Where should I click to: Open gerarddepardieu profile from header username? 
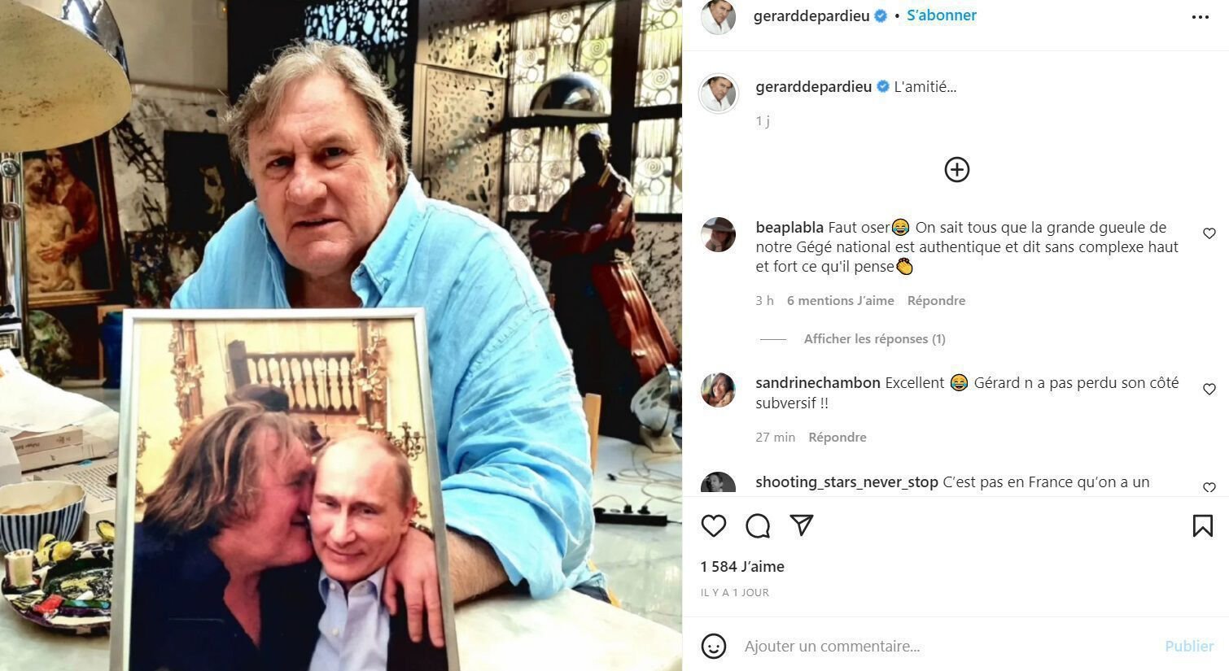pyautogui.click(x=812, y=15)
